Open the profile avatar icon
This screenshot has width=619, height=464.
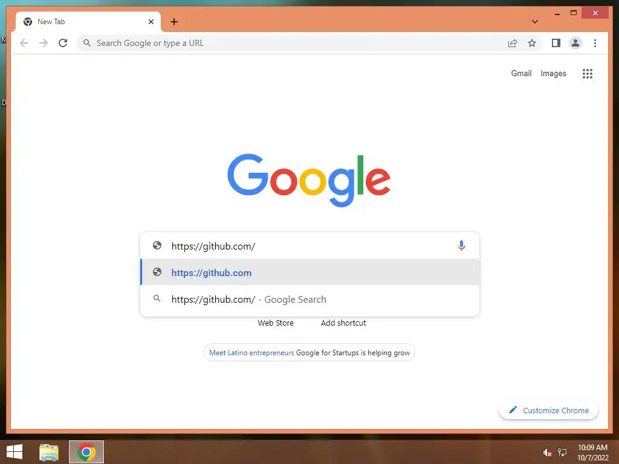(x=575, y=43)
